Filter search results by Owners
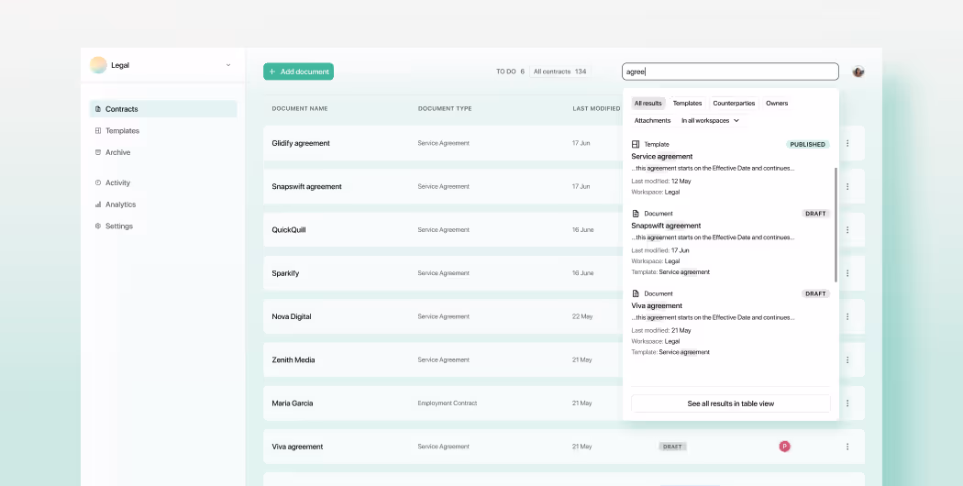Screen dimensions: 963x486 pyautogui.click(x=777, y=104)
